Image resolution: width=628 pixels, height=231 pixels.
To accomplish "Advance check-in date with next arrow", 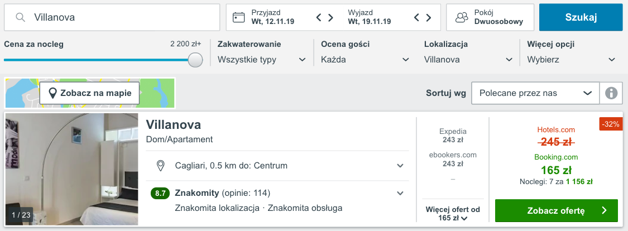I will click(331, 17).
